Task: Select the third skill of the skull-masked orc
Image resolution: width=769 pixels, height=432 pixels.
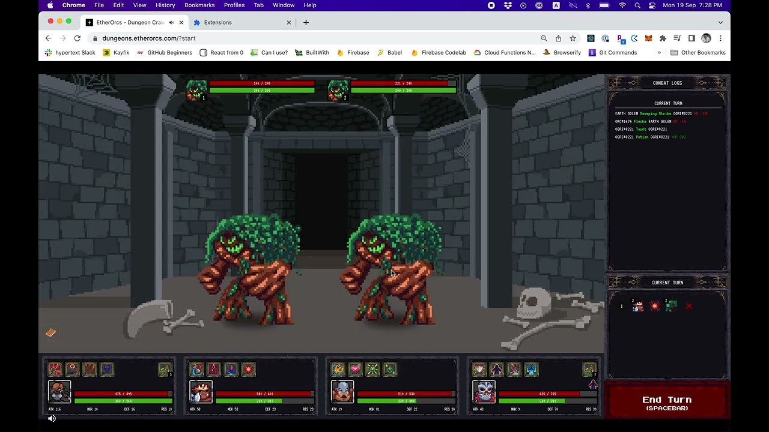Action: pyautogui.click(x=514, y=369)
